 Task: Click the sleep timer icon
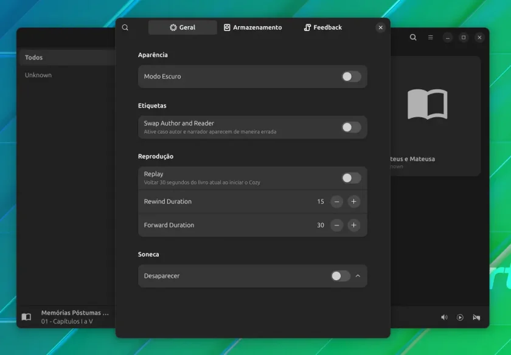476,317
